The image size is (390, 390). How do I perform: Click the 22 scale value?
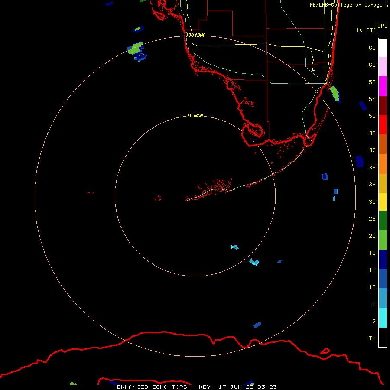click(x=372, y=236)
